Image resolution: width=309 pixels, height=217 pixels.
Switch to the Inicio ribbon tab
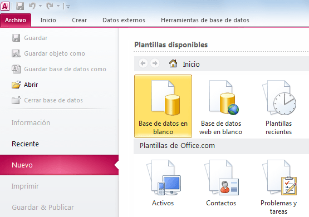pos(48,20)
